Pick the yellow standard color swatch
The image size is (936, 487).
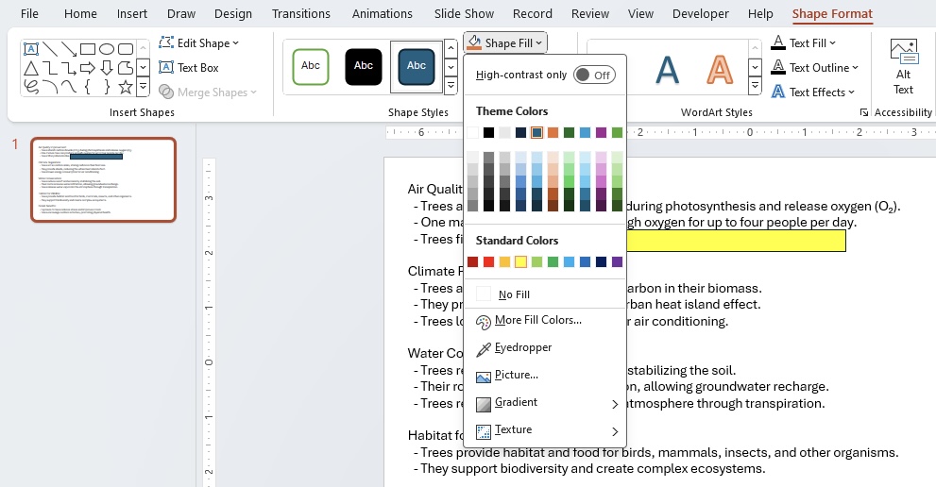pyautogui.click(x=520, y=262)
